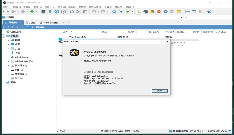
Task: Click the XYplorer logo in the About dialog
Action: tap(74, 53)
